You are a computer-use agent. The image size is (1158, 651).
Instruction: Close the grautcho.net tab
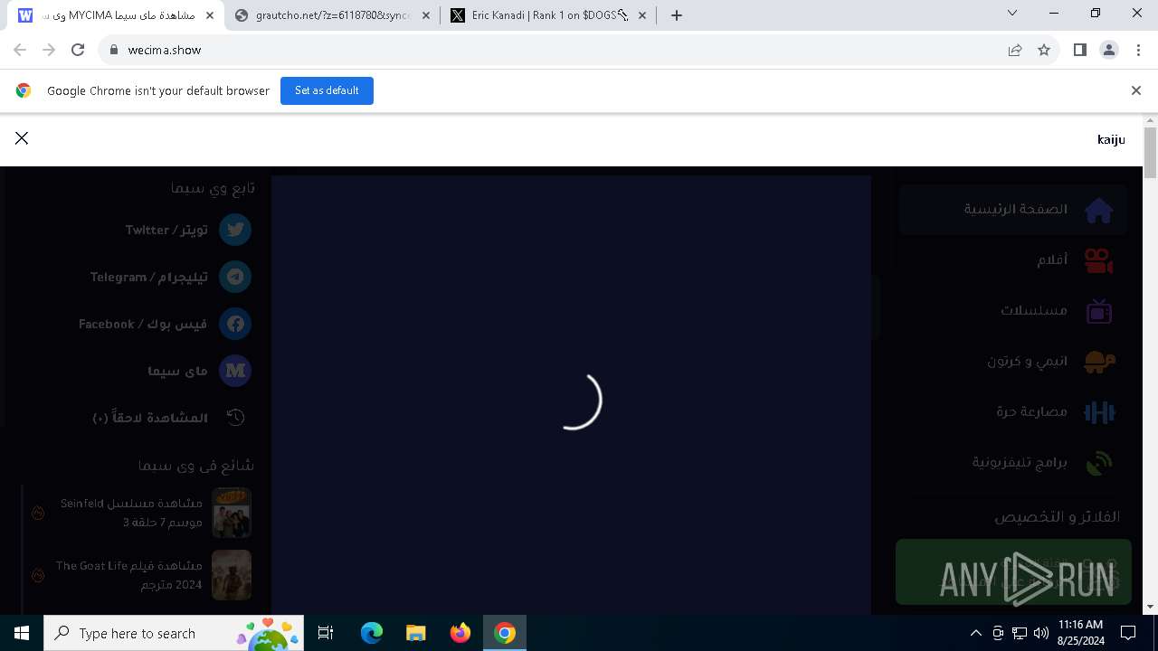(426, 15)
